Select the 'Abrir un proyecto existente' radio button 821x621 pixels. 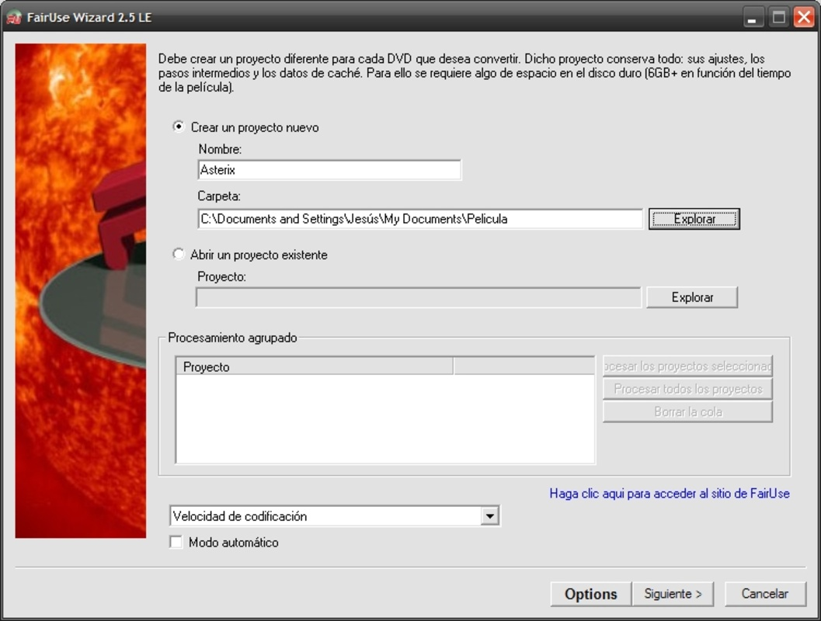point(179,255)
